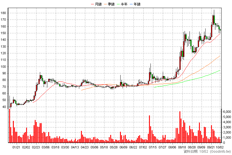232x155 pixels.
Task: Click the 08/18 date label
Action: pyautogui.click(x=182, y=147)
